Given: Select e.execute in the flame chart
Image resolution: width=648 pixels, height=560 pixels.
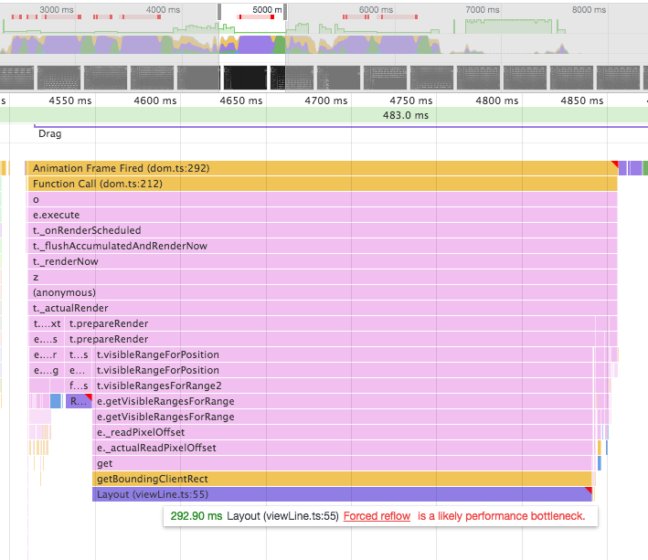Looking at the screenshot, I should click(x=323, y=215).
